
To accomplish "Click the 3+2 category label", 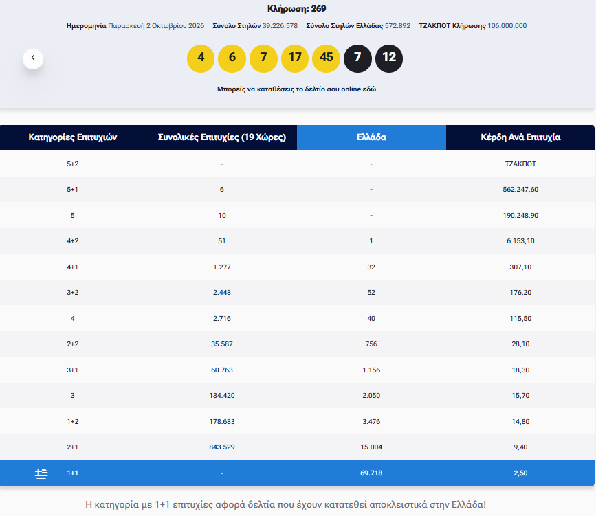I will [73, 293].
